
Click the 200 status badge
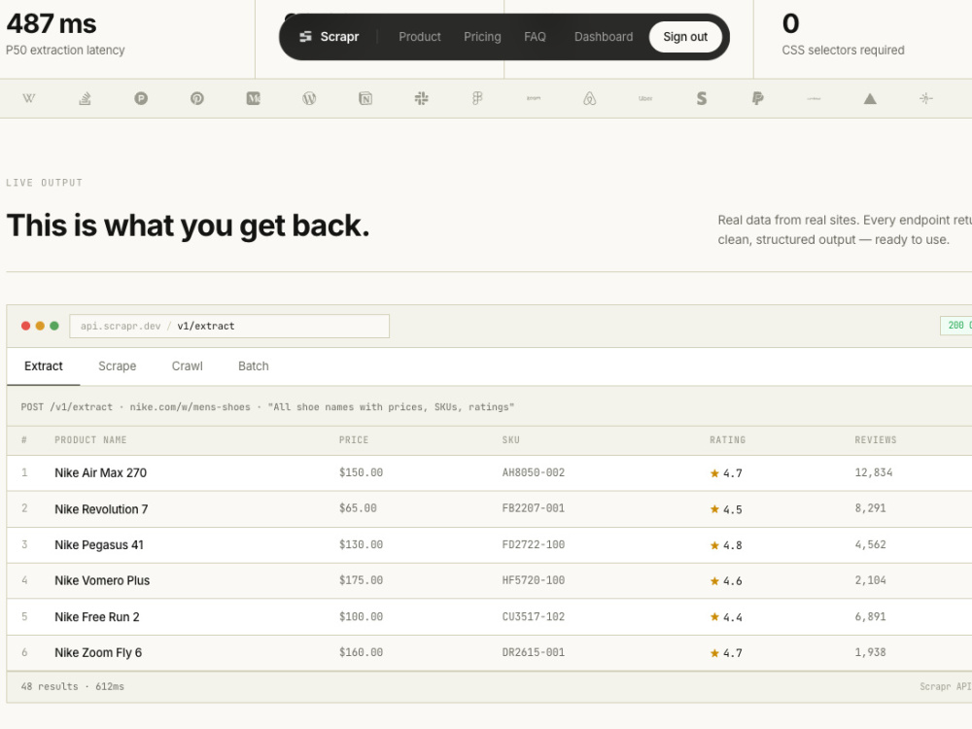(x=956, y=326)
